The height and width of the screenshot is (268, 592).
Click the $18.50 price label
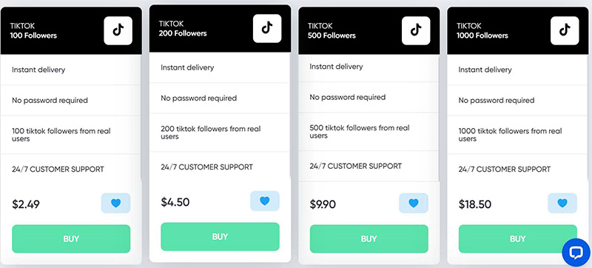(475, 204)
